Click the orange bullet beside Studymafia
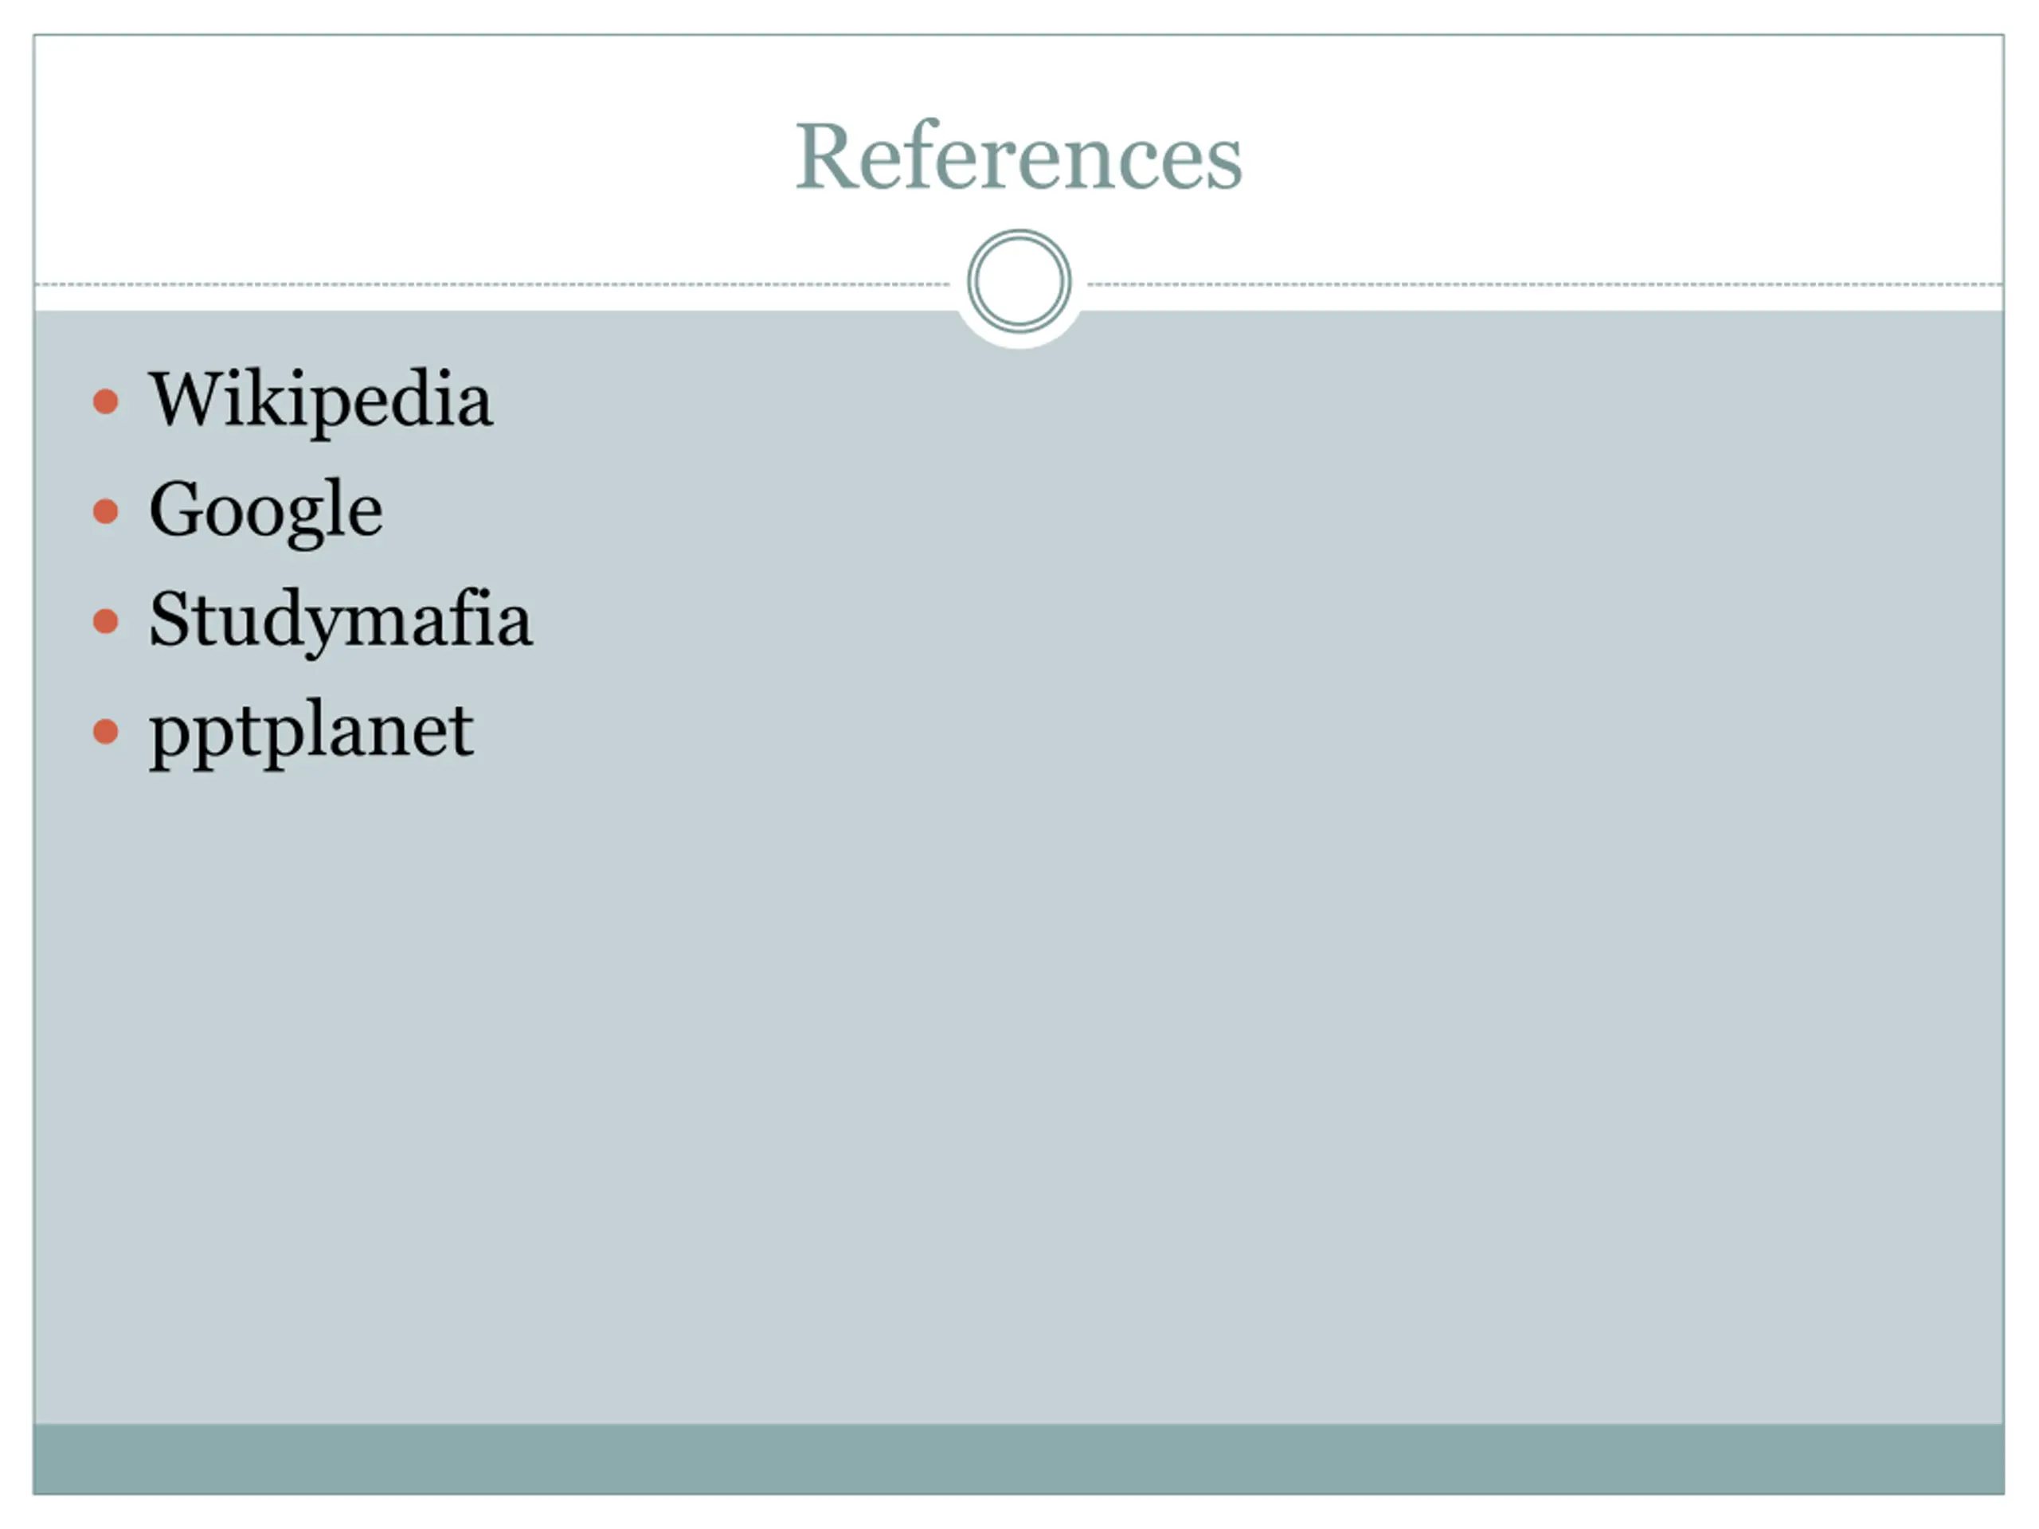The image size is (2039, 1529). (106, 621)
